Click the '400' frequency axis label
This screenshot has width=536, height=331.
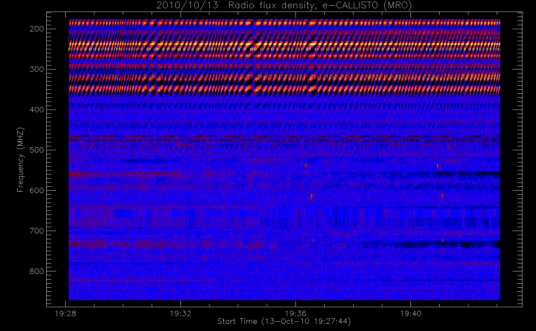[x=36, y=110]
